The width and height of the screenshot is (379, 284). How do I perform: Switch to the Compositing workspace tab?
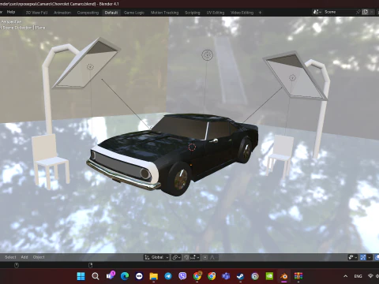point(88,13)
